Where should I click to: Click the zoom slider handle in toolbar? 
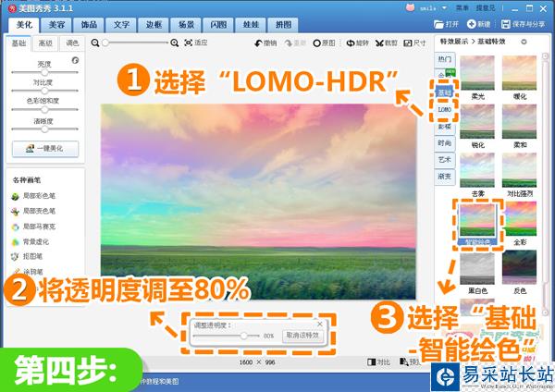(105, 43)
